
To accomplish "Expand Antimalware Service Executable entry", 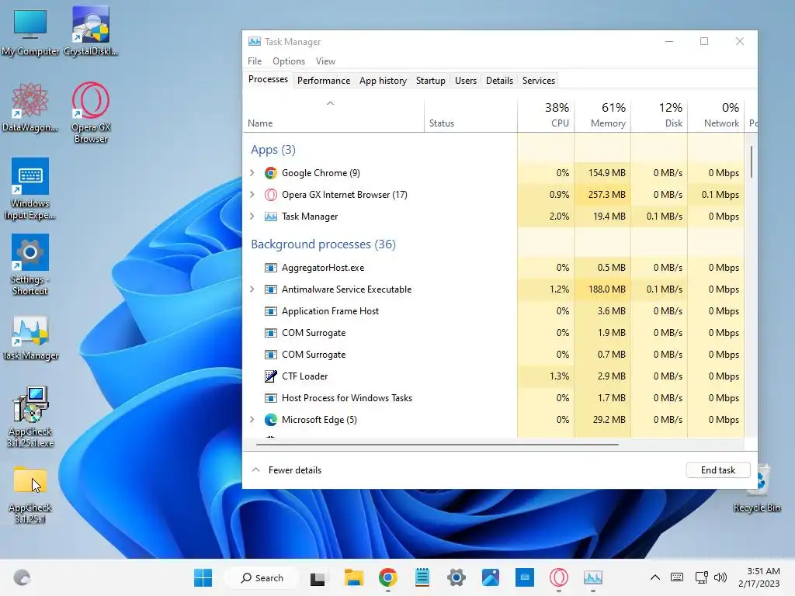I will [x=252, y=289].
